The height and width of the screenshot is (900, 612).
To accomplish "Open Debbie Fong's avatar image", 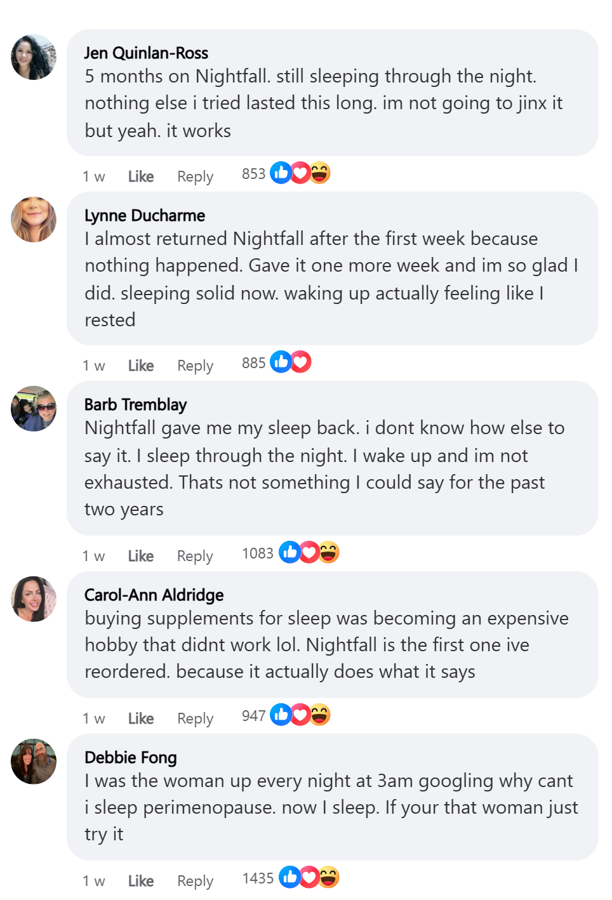I will (34, 762).
